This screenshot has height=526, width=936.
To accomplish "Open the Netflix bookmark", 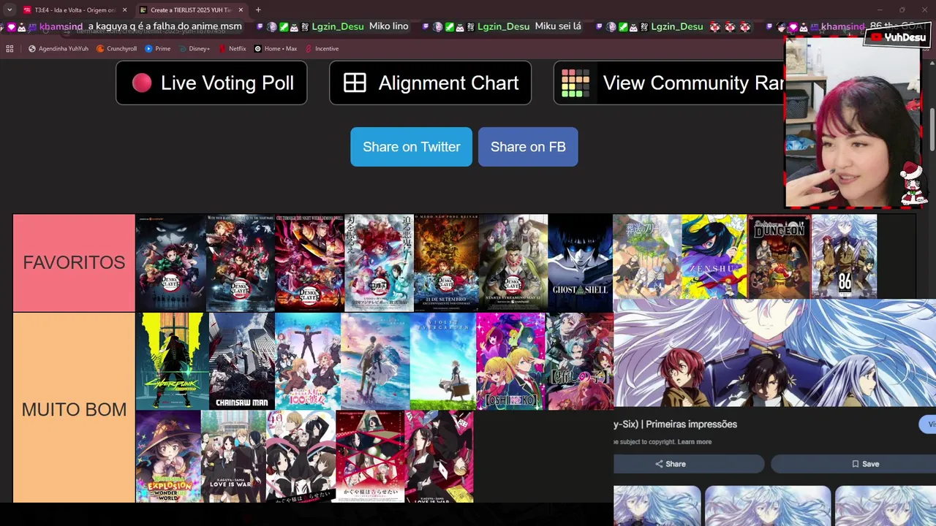I will [232, 49].
